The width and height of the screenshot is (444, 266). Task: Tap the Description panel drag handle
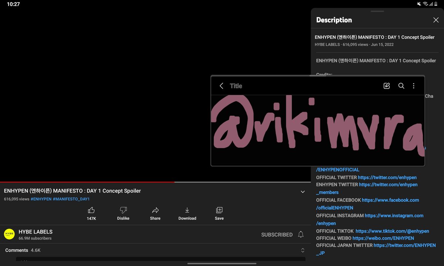coord(377,11)
